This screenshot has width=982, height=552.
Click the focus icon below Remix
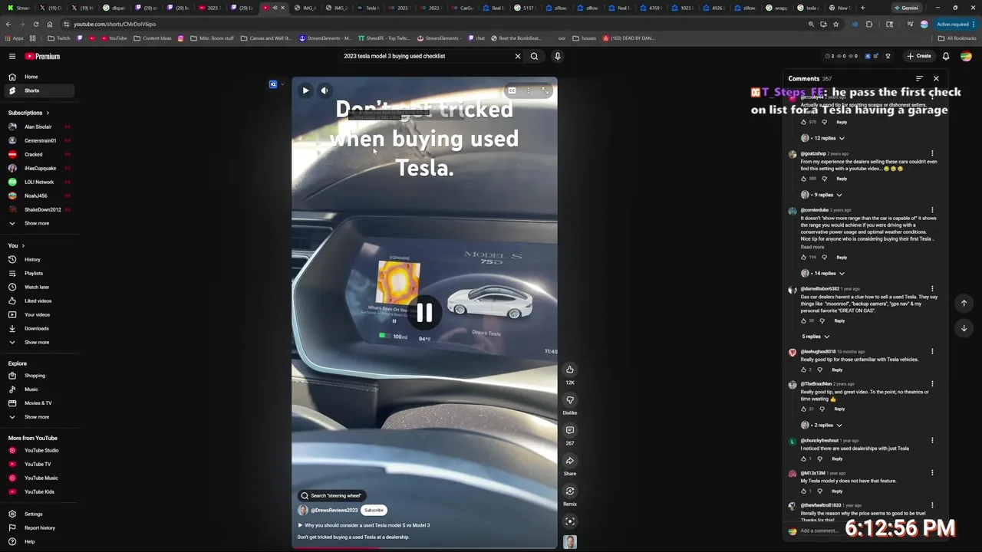(x=570, y=521)
